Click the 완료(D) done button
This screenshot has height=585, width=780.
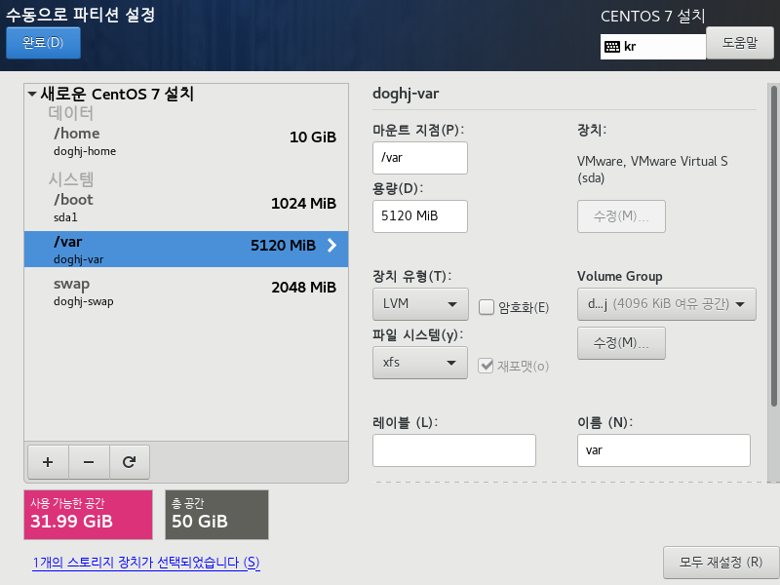(43, 43)
